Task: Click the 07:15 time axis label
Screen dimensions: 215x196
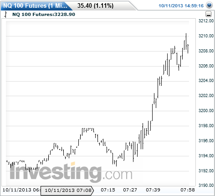Action: pyautogui.click(x=108, y=190)
